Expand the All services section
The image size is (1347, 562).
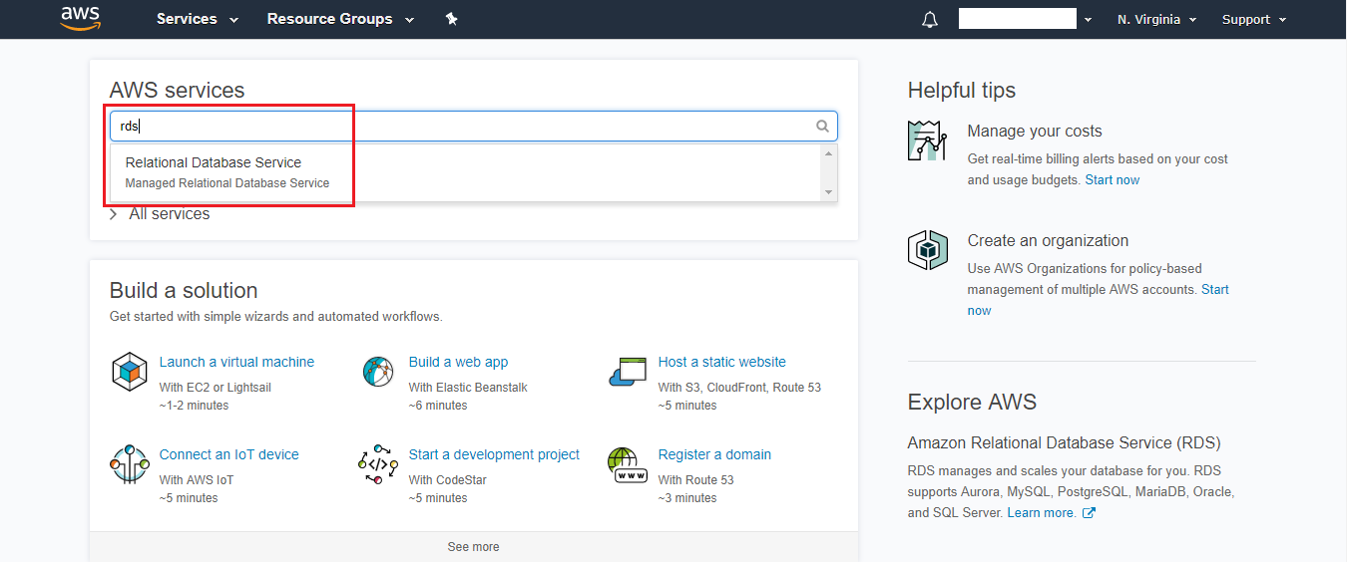tap(160, 214)
